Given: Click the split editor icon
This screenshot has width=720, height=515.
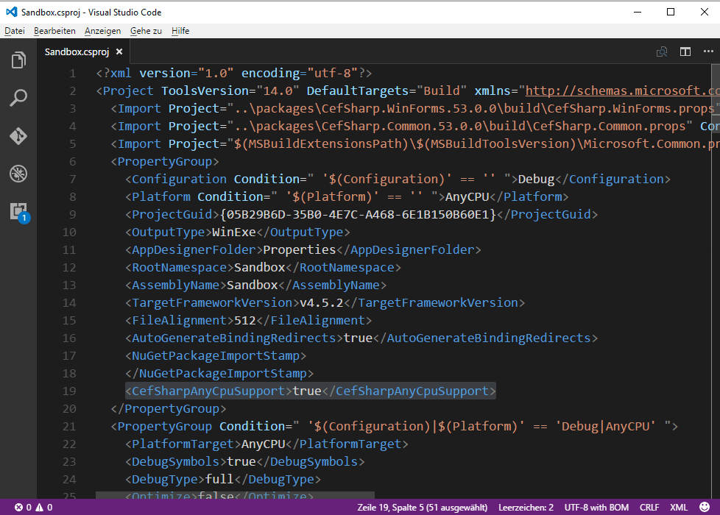Looking at the screenshot, I should (685, 51).
